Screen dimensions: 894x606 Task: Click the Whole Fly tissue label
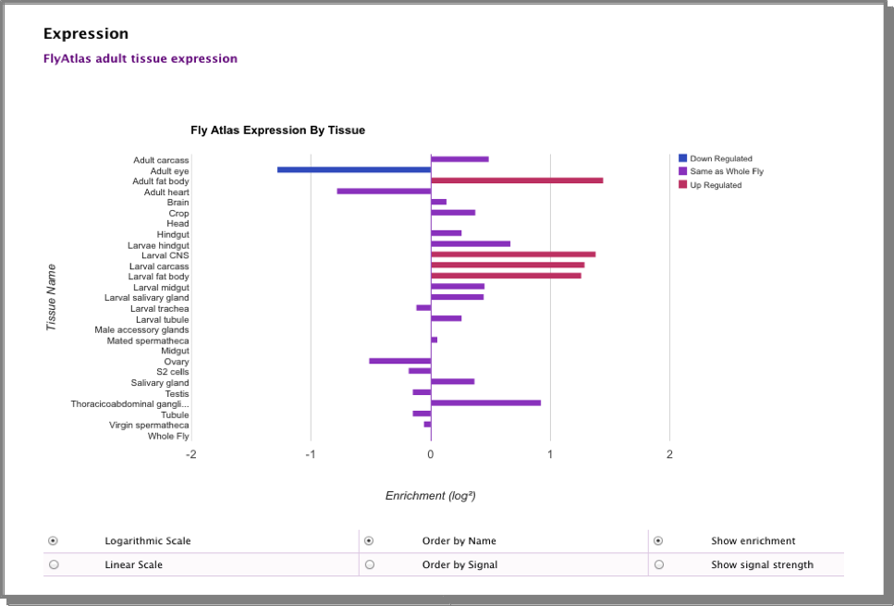tap(168, 436)
